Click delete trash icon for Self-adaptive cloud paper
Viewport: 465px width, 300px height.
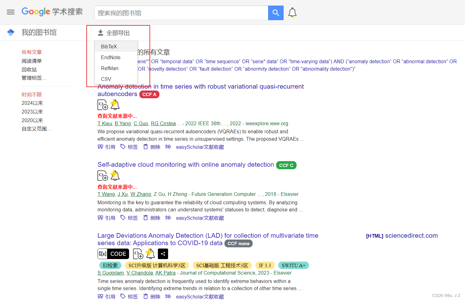(146, 218)
